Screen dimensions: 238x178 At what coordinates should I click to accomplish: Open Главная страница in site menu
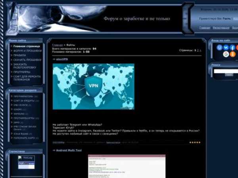pyautogui.click(x=27, y=46)
